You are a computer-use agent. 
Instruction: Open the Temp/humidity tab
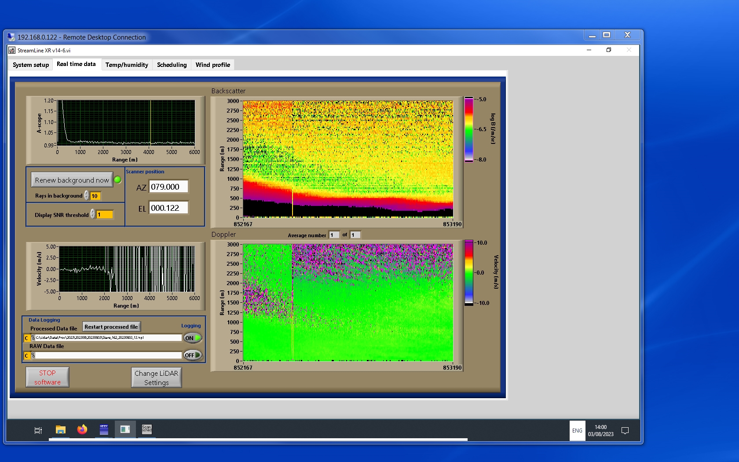coord(127,65)
